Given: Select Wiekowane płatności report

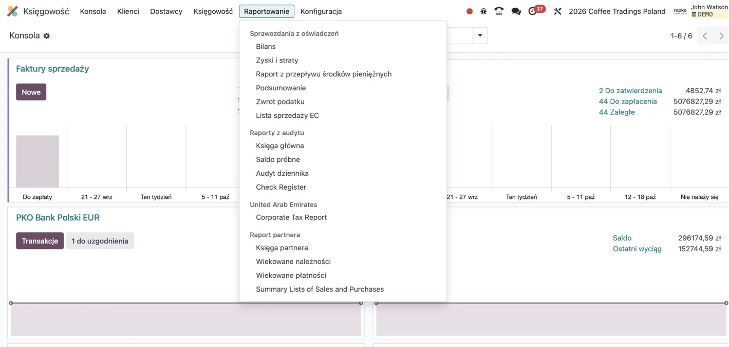Looking at the screenshot, I should (x=343, y=276).
